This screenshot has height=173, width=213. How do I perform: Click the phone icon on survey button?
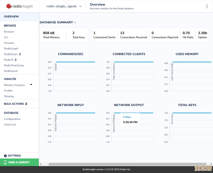click(x=5, y=162)
